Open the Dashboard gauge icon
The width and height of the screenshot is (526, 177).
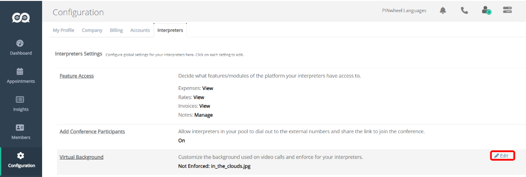point(20,43)
